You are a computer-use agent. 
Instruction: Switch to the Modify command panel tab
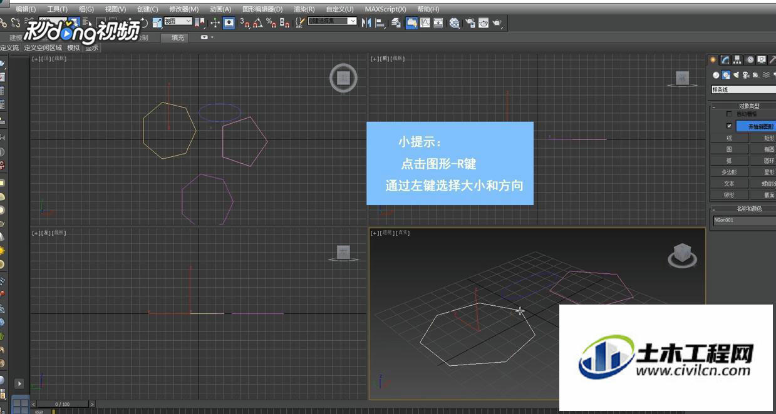click(x=725, y=60)
